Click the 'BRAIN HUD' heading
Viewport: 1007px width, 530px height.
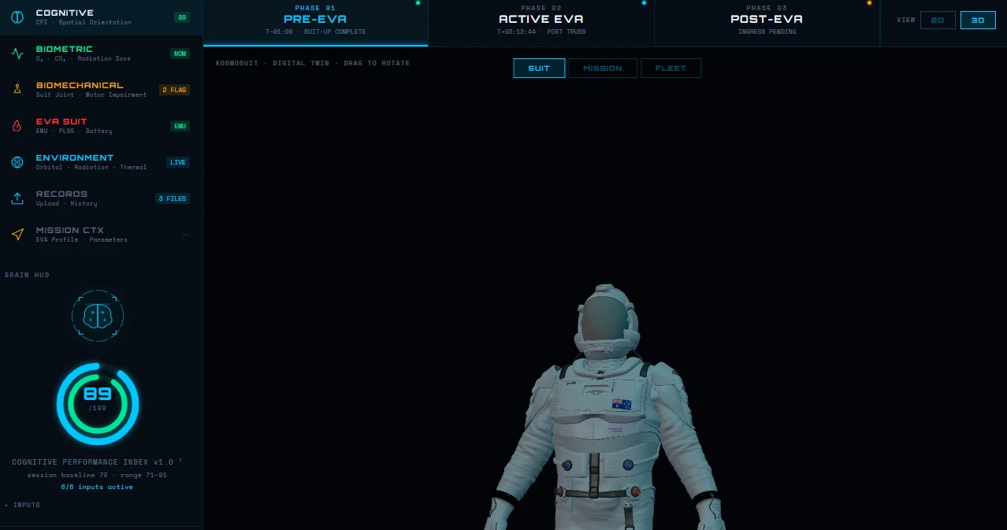pos(27,275)
